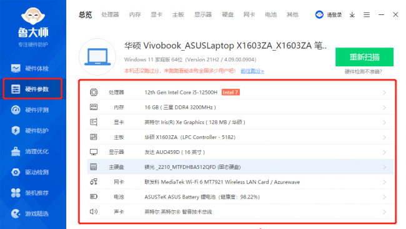406x229 pixels.
Task: Open 装机推荐 sidebar icon
Action: click(x=16, y=193)
